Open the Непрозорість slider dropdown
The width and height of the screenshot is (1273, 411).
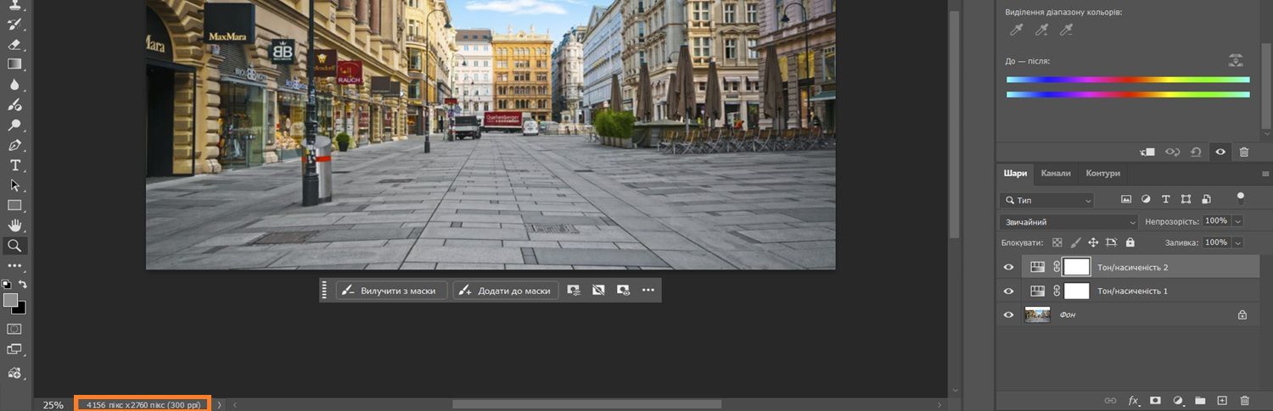tap(1237, 221)
